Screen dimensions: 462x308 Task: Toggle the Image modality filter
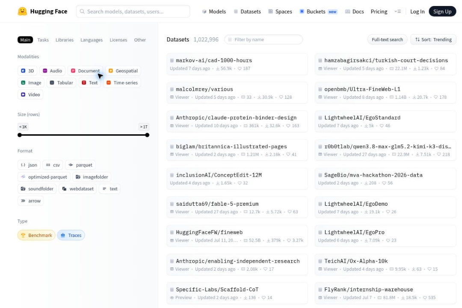click(x=31, y=83)
